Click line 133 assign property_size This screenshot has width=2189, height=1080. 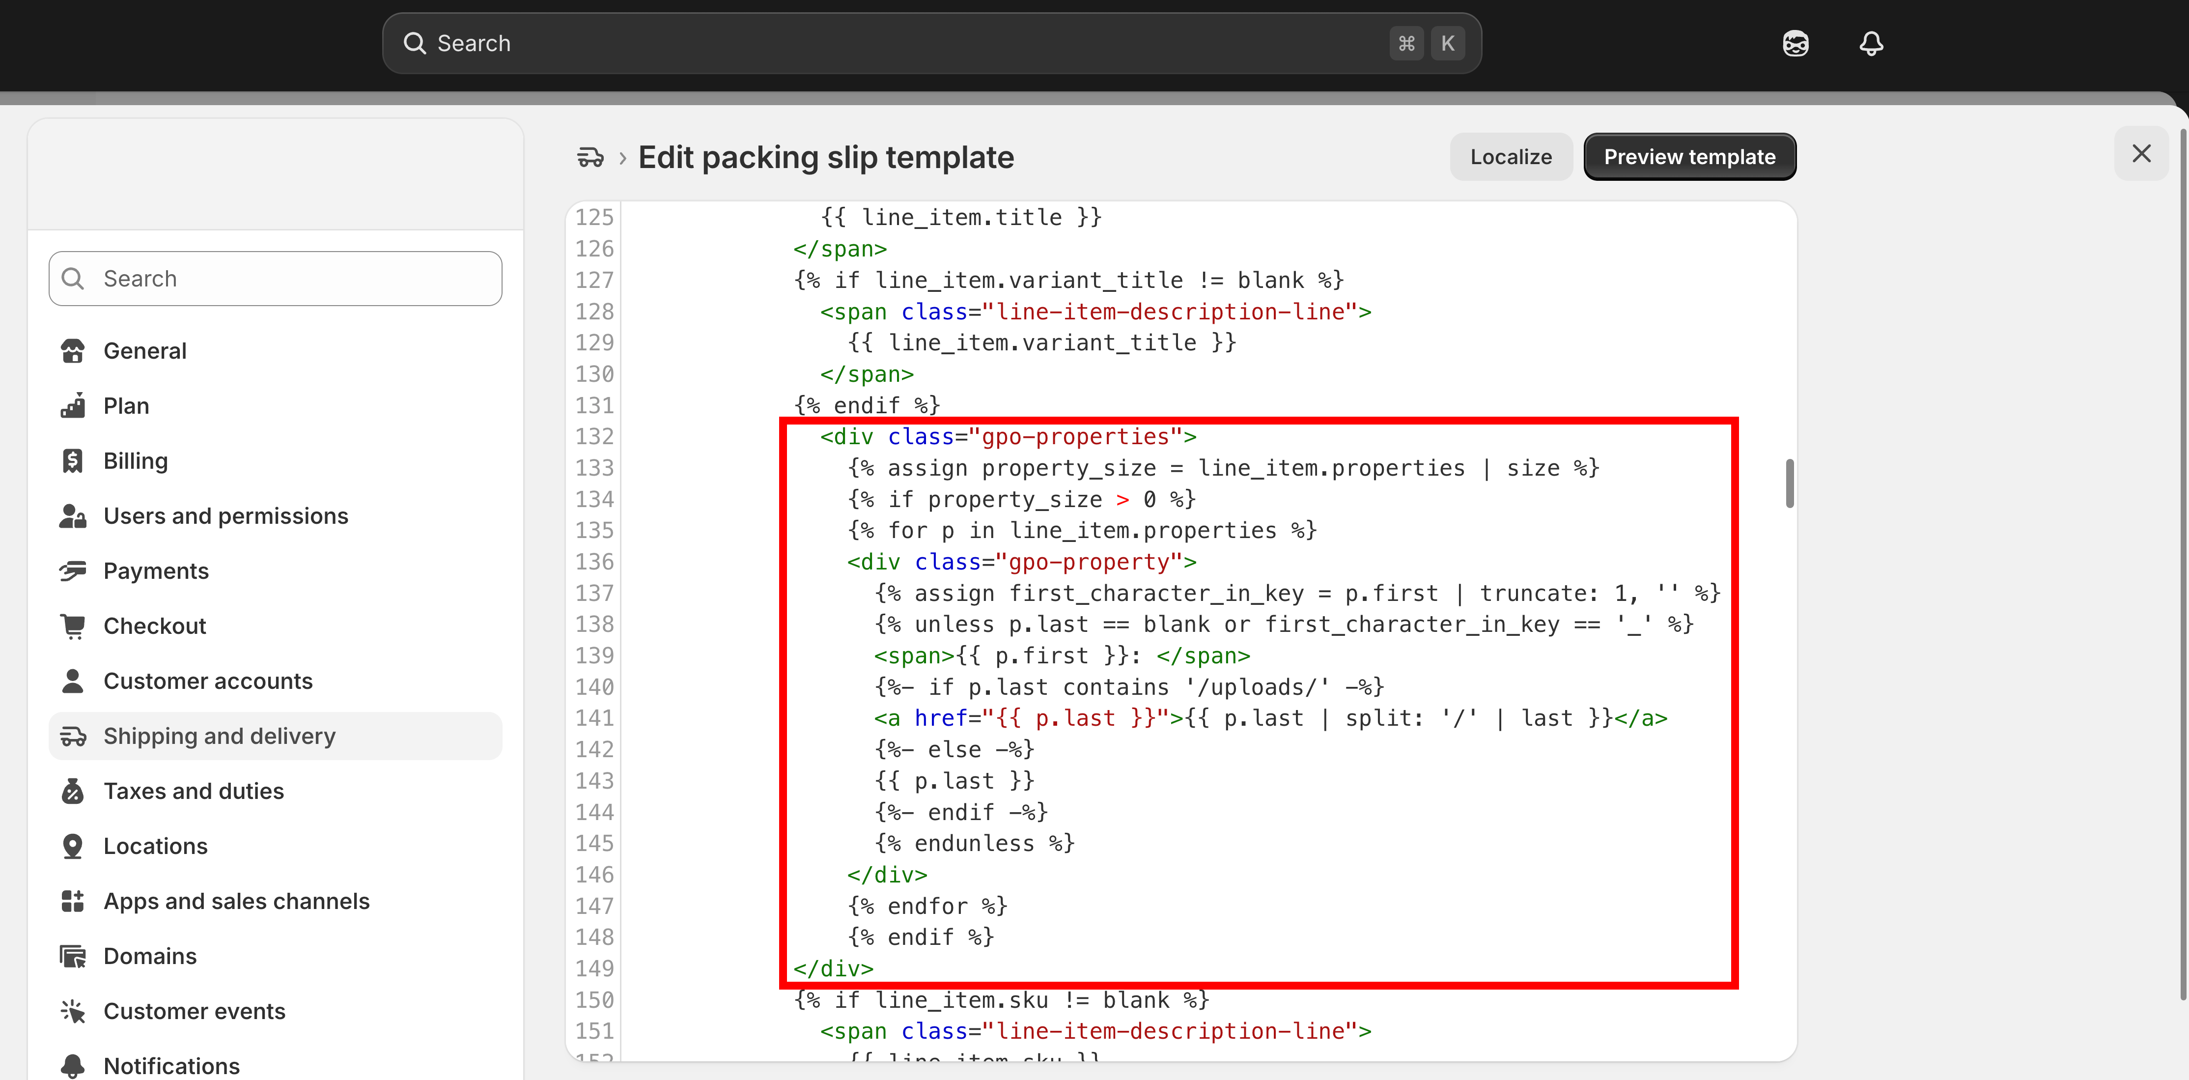tap(1224, 468)
